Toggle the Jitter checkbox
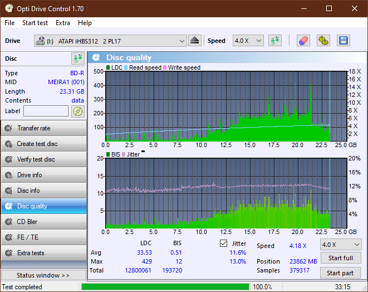This screenshot has height=292, width=368. point(223,244)
